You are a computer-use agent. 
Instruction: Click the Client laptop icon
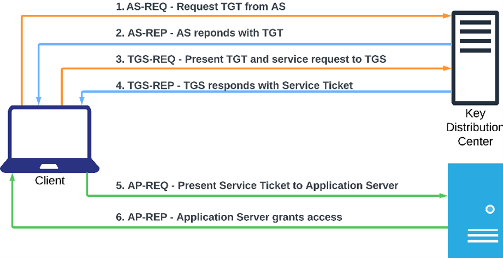(x=50, y=139)
